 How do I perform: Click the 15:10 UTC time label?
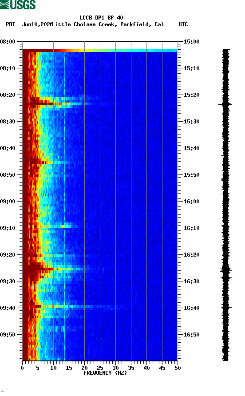point(191,68)
